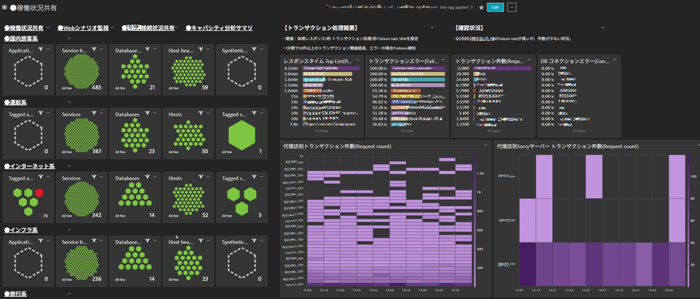Filter icon on 国内旅客系 Synthetic... tile
The width and height of the screenshot is (700, 299).
click(254, 50)
